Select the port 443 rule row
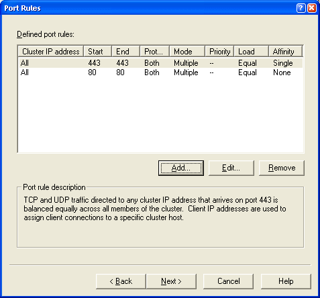Viewport: 320px width, 298px height. [160, 63]
